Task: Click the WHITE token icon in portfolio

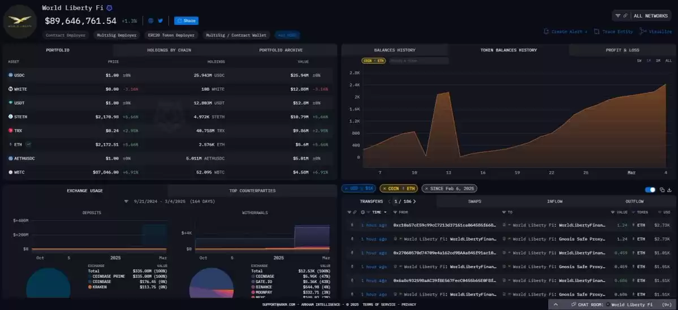Action: pos(10,89)
